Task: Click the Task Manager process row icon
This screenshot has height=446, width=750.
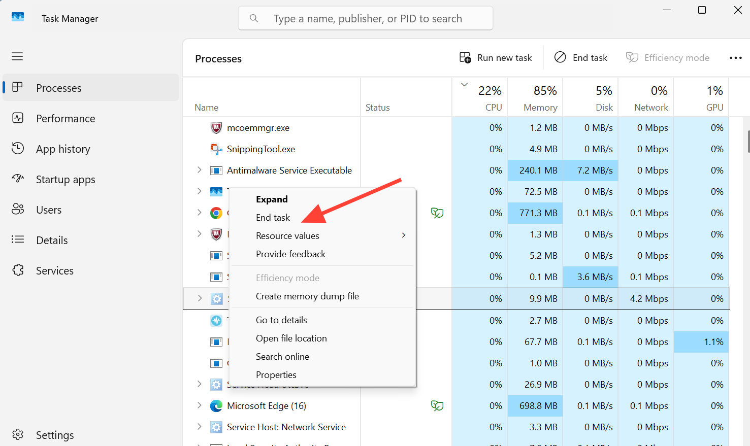Action: [x=216, y=192]
